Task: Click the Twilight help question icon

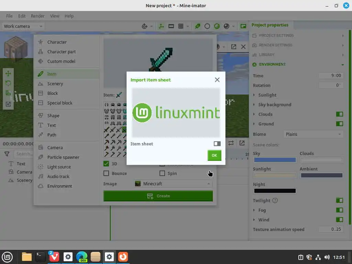Action: 275,200
